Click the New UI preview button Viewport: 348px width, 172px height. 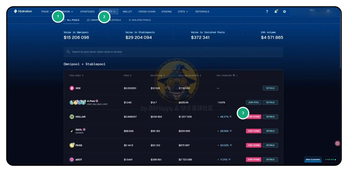click(x=313, y=160)
